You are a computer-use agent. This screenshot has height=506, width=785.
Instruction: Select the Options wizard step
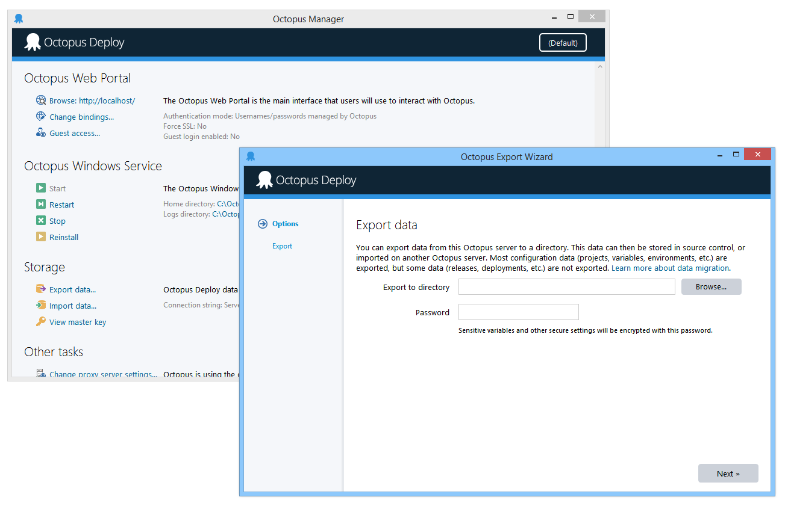pyautogui.click(x=285, y=223)
